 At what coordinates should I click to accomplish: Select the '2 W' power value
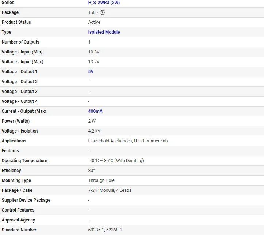tap(92, 121)
